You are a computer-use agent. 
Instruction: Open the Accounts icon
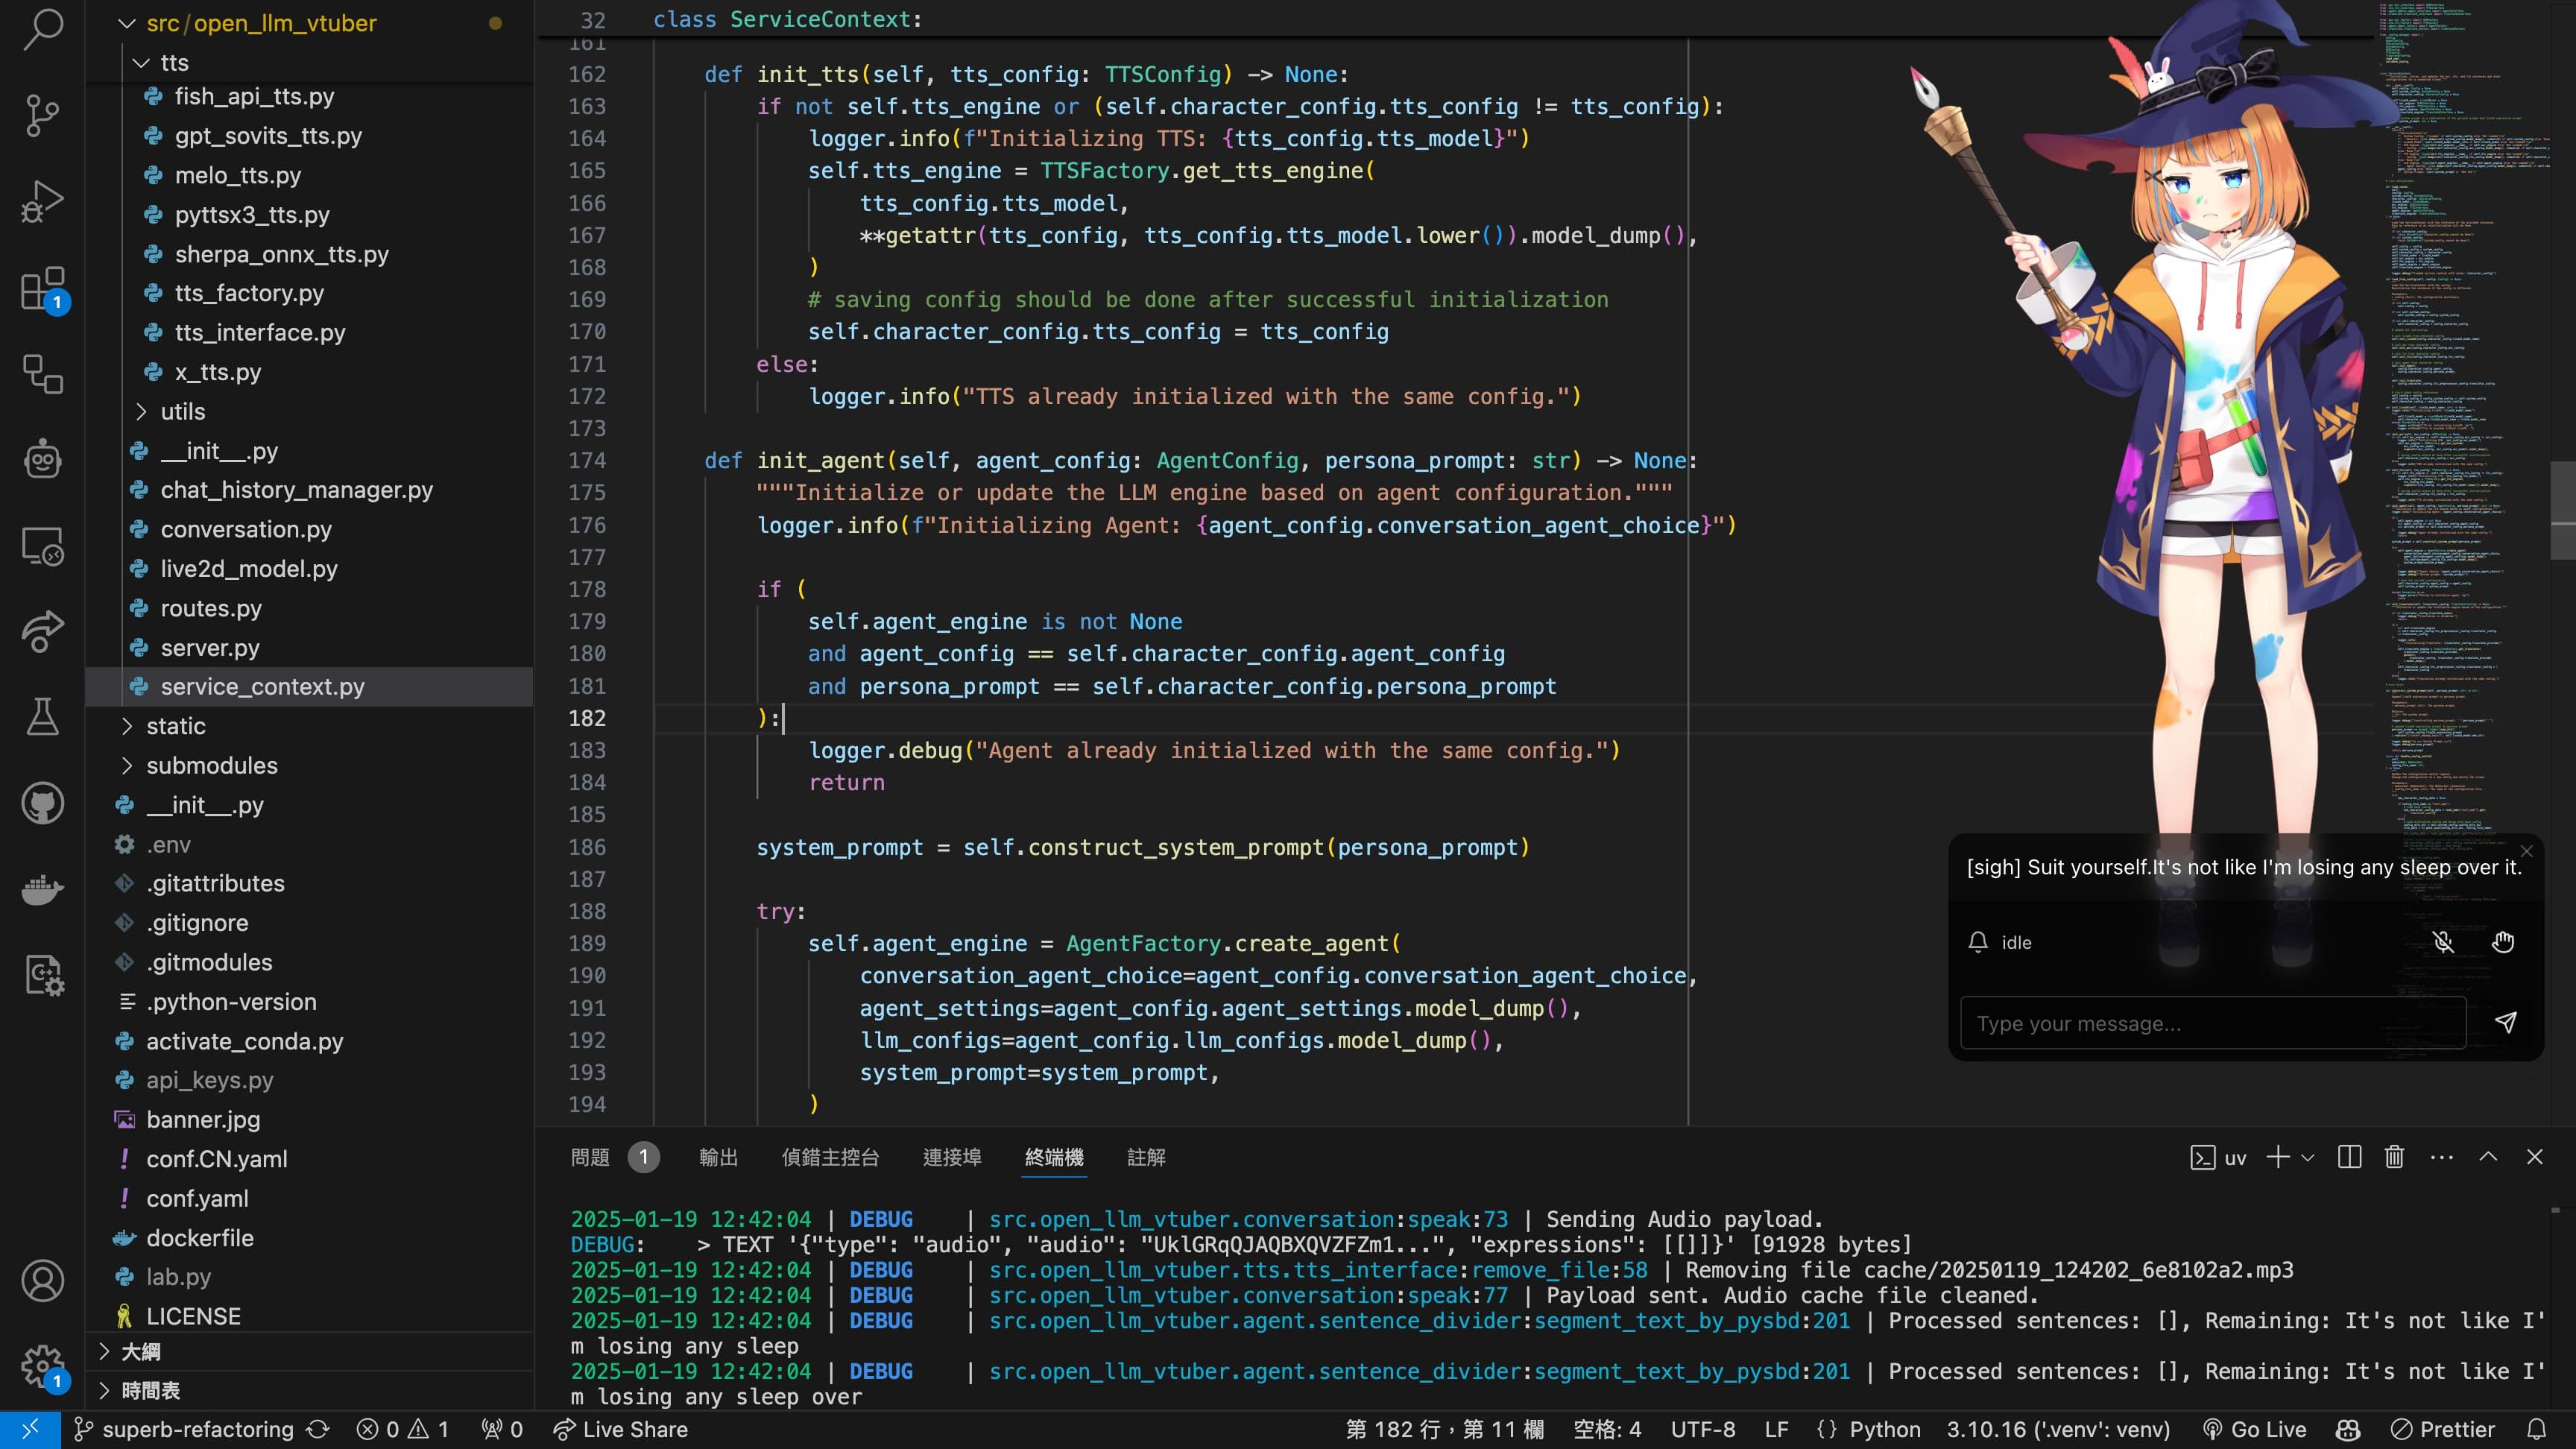click(43, 1281)
